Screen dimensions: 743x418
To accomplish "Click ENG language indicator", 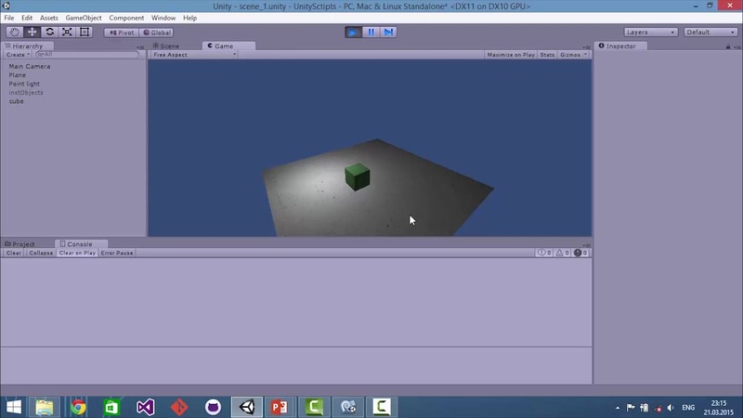I will click(688, 408).
